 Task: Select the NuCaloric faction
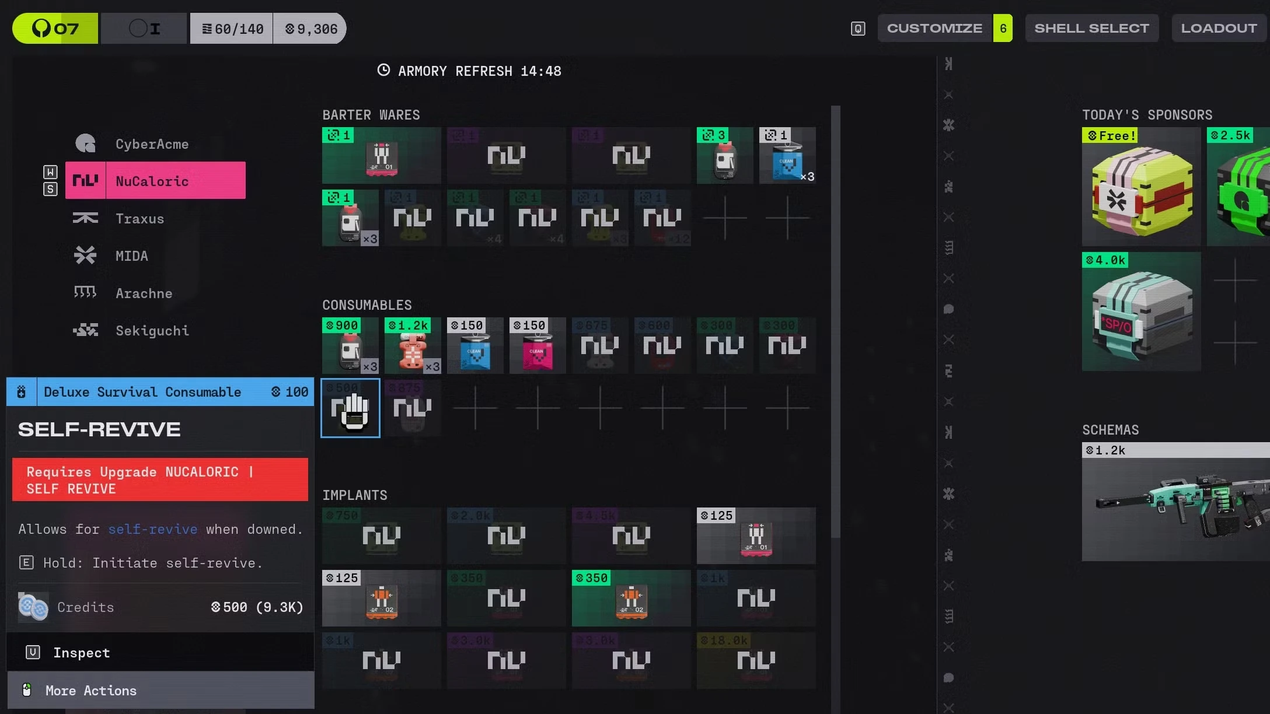[x=155, y=180]
